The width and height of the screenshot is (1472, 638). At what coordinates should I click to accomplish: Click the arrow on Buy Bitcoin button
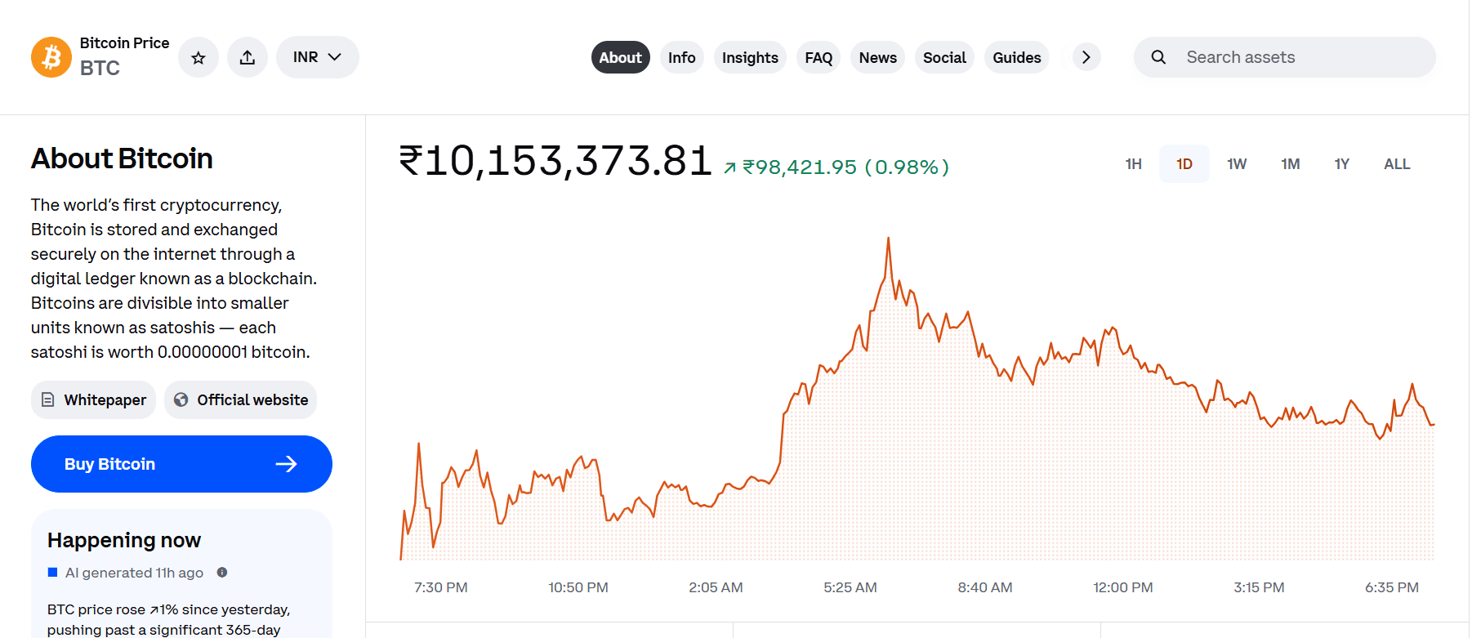[286, 464]
